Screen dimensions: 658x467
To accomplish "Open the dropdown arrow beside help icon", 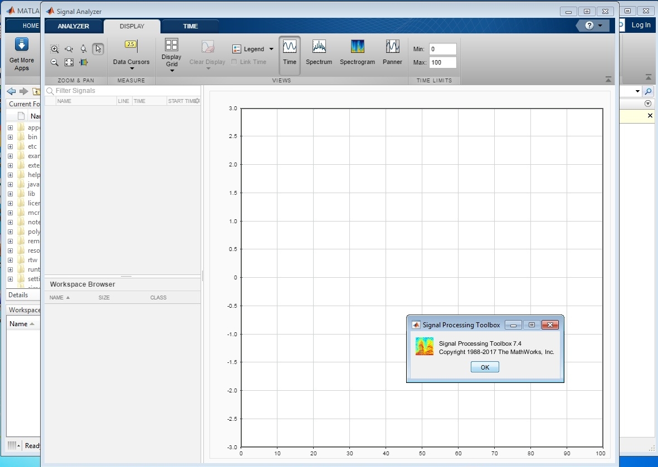I will point(600,26).
